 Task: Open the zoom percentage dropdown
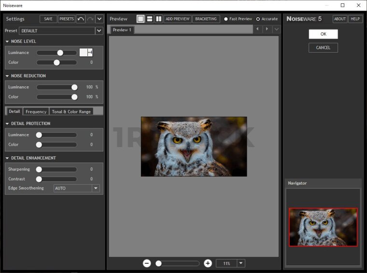241,263
